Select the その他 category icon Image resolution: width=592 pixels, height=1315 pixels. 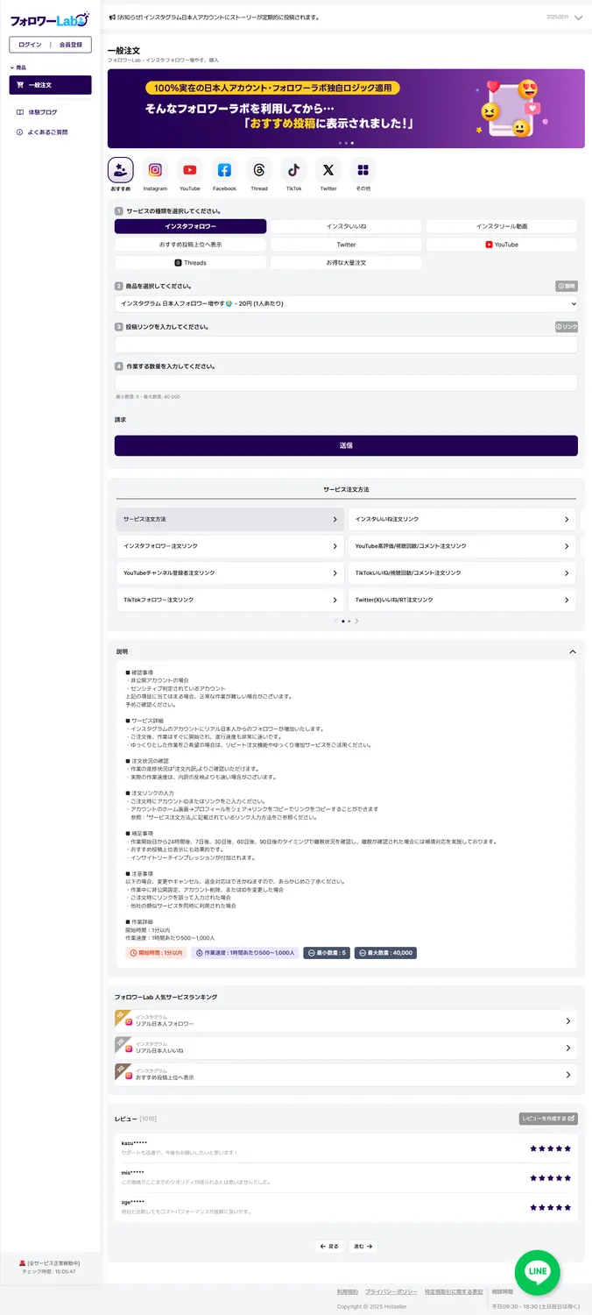pyautogui.click(x=363, y=170)
